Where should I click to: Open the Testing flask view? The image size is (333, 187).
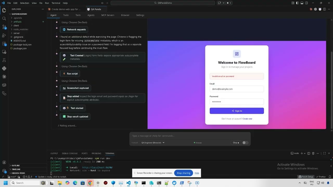click(x=4, y=60)
